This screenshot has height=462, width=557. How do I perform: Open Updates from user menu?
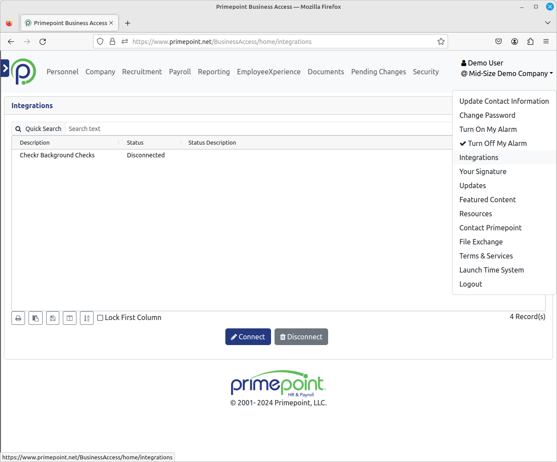coord(504,186)
